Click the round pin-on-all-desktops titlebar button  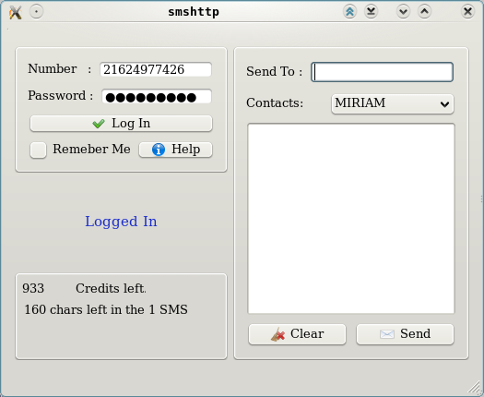pos(37,12)
